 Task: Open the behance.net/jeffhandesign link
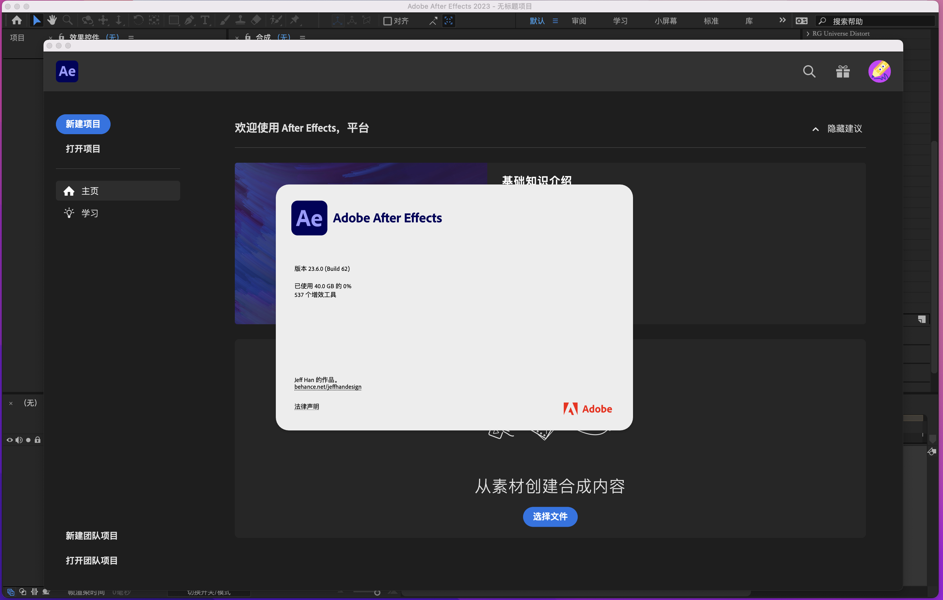pyautogui.click(x=328, y=387)
